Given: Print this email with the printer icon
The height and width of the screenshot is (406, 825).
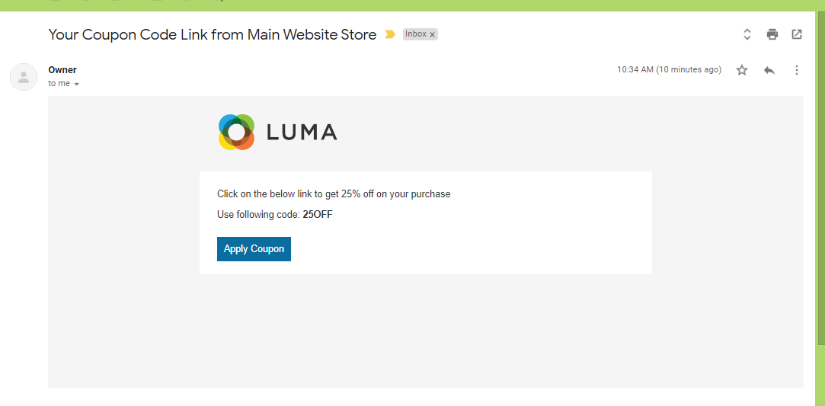Looking at the screenshot, I should pyautogui.click(x=772, y=35).
